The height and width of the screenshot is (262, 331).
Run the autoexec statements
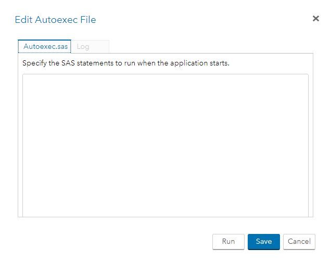coord(228,242)
